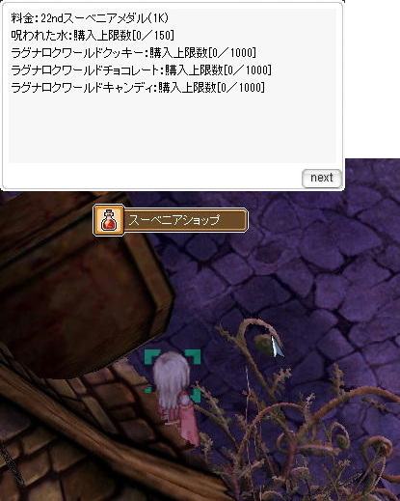Screen dimensions: 400x501
Task: Select the white-haired character in pink
Action: tap(176, 396)
